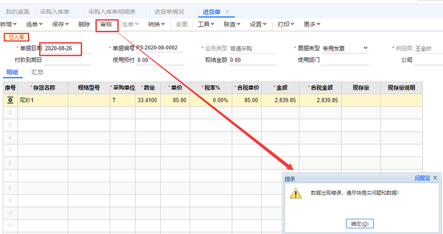This screenshot has height=234, width=443.
Task: Switch to the 采购入库单明细表 tab
Action: [x=112, y=12]
